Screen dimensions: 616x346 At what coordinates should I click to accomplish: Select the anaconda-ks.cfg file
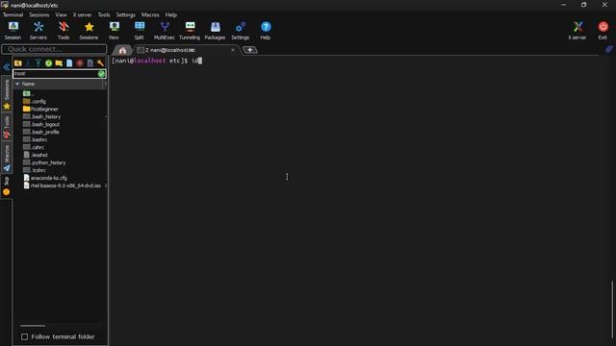click(x=45, y=178)
